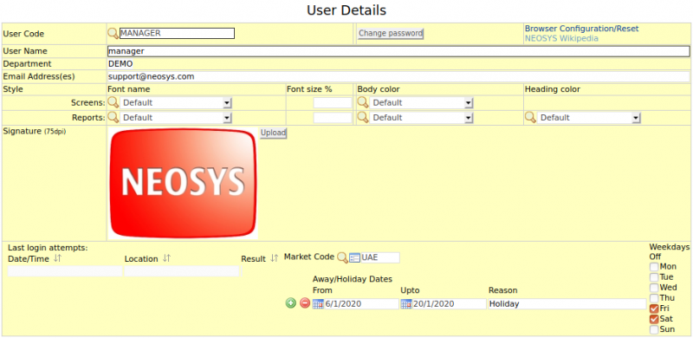Open Reports font name lookup magnifier

[113, 117]
